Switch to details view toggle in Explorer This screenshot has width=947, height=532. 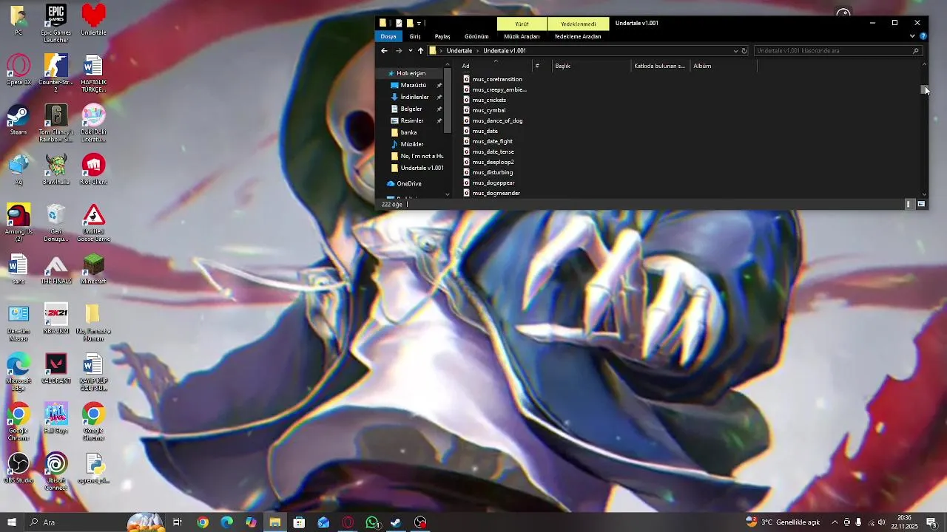click(909, 204)
